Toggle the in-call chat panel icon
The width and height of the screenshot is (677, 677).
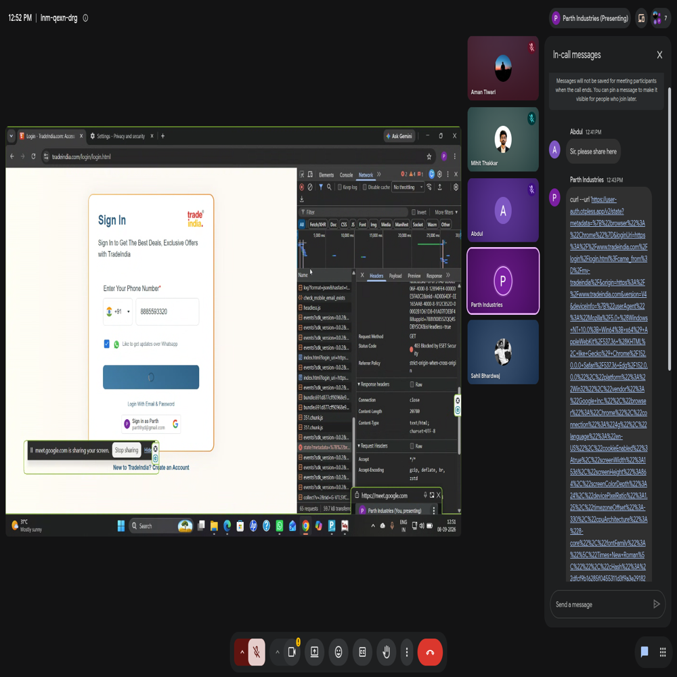(x=645, y=651)
